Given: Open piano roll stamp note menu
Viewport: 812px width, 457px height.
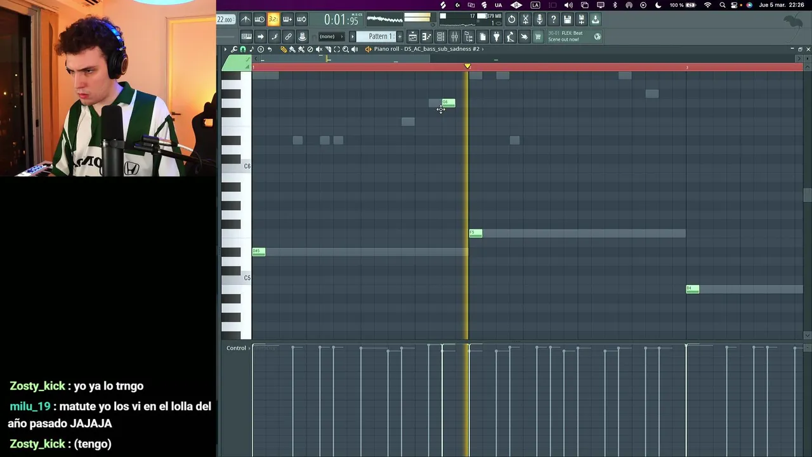Looking at the screenshot, I should point(251,49).
